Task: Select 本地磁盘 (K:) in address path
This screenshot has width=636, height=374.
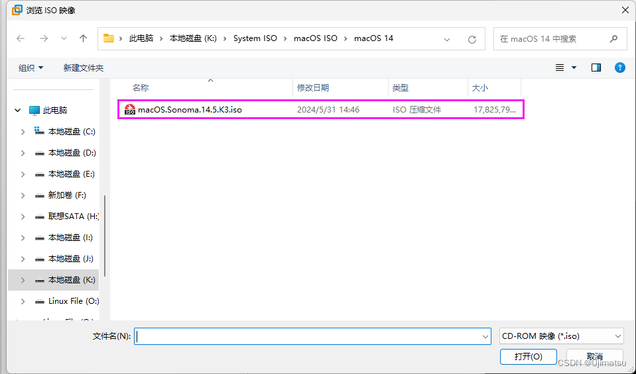Action: tap(193, 38)
